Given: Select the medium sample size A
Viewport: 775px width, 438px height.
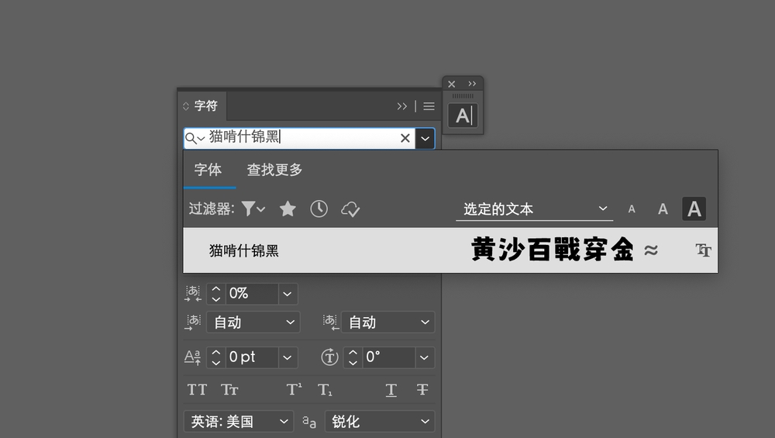Looking at the screenshot, I should [663, 209].
